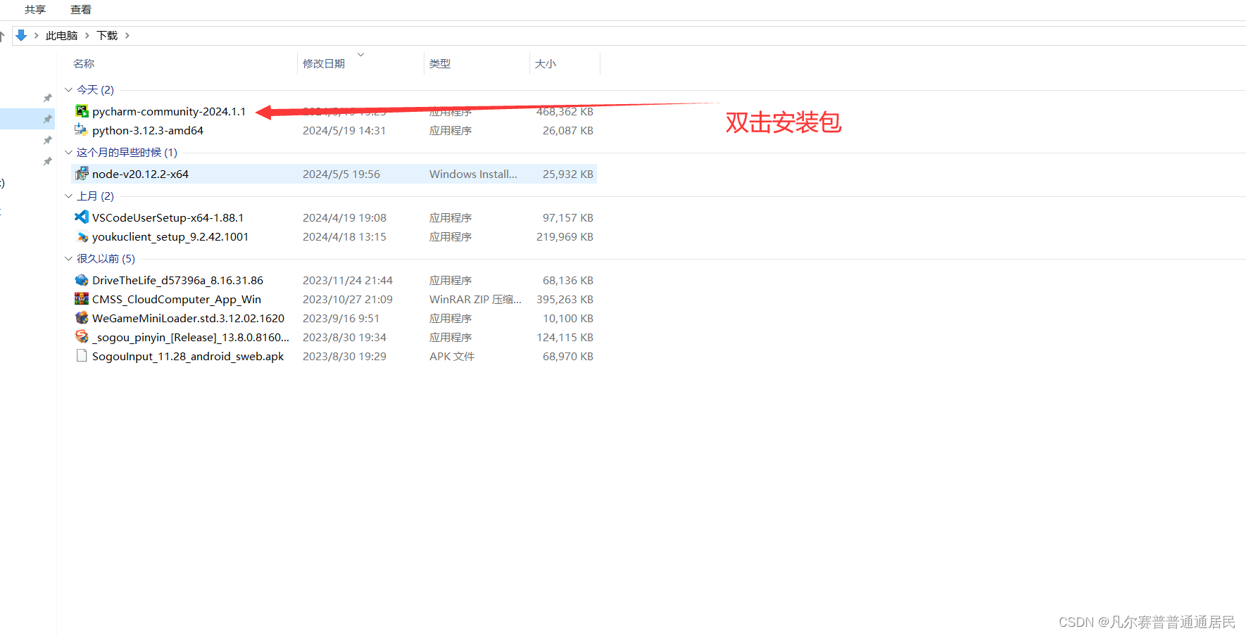Image resolution: width=1246 pixels, height=636 pixels.
Task: Click the 395,263 KB size cell
Action: [565, 299]
